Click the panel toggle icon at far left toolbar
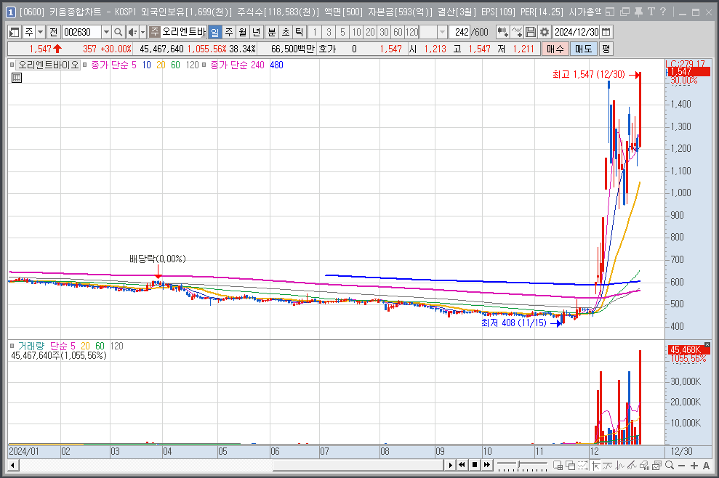 click(15, 32)
